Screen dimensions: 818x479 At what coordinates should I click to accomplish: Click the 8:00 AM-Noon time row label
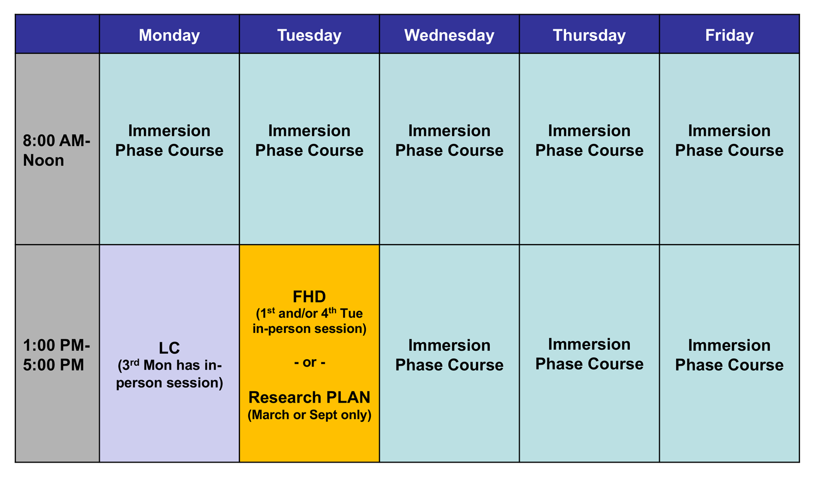[x=57, y=149]
